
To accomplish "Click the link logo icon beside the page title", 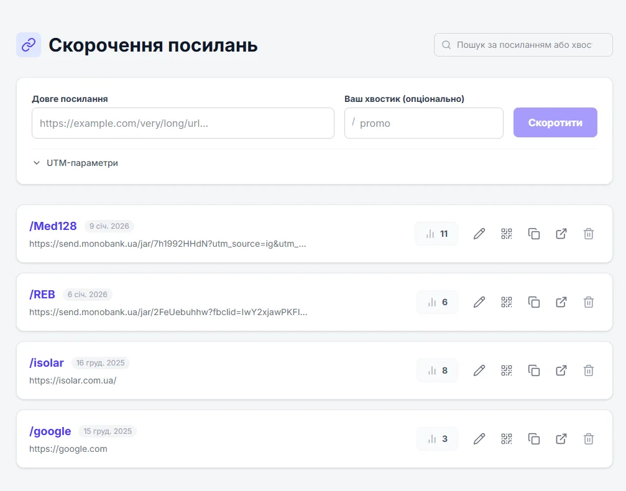I will point(29,45).
